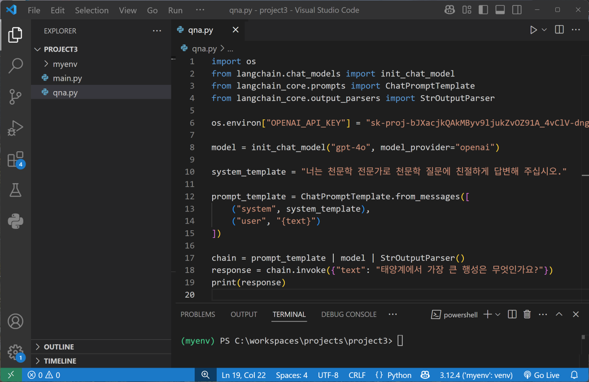Open a Remote Window from status bar
Viewport: 589px width, 382px height.
[x=11, y=375]
